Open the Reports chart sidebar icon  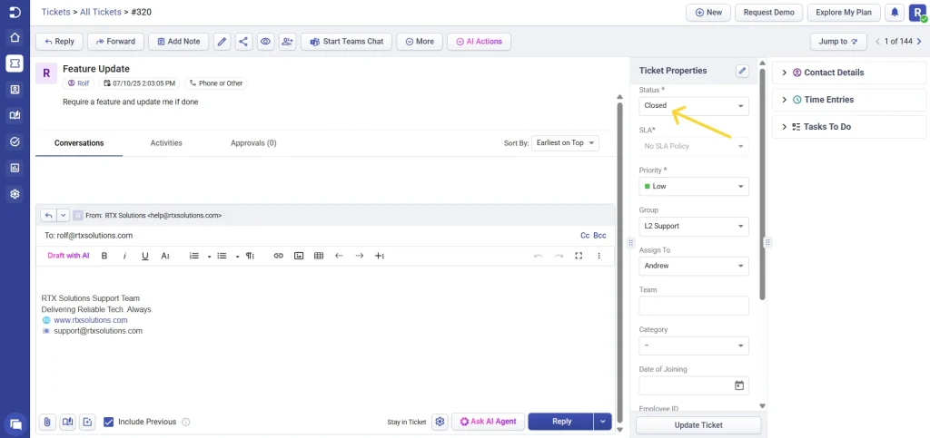15,168
